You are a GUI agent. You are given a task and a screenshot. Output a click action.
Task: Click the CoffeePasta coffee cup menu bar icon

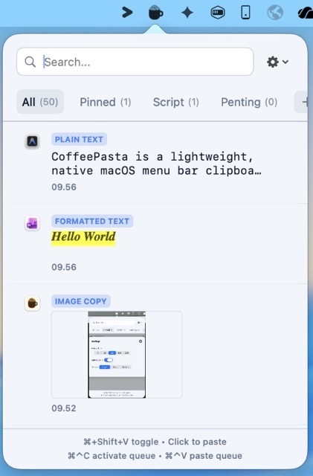click(155, 13)
